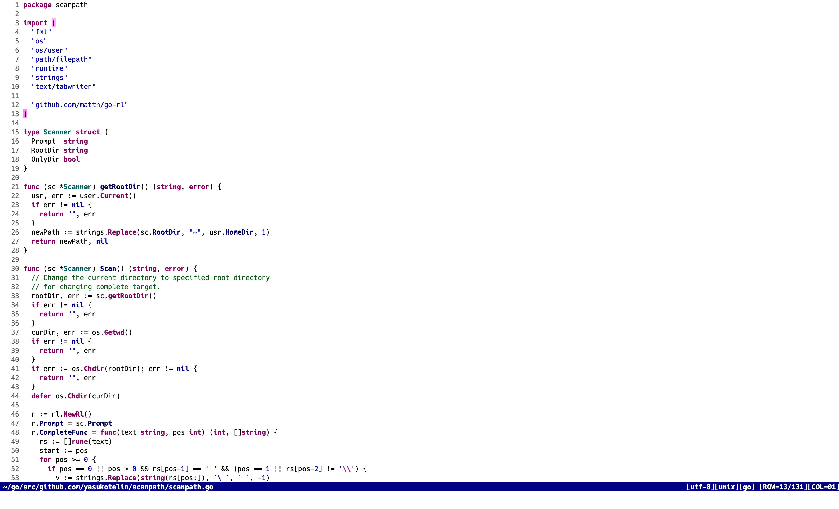The image size is (839, 509).
Task: Click line number 30 in the gutter
Action: coord(15,269)
